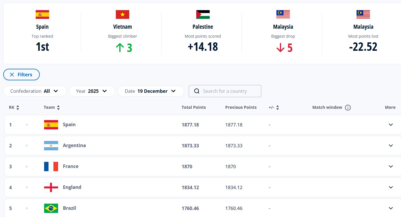Click Malaysia flag in Biggest drop card

click(283, 15)
